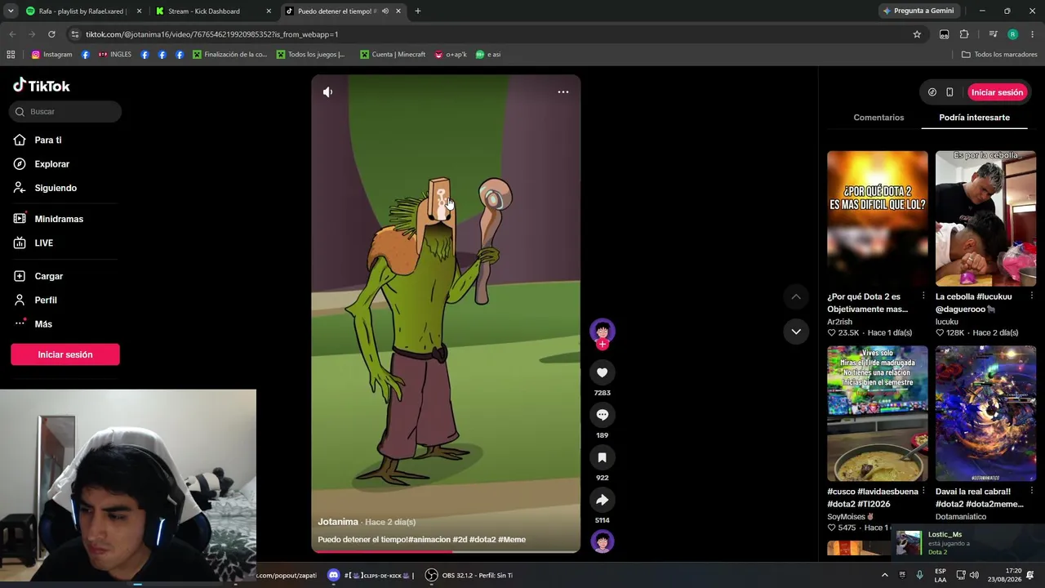Seek the video using the red progress bar

(446, 552)
